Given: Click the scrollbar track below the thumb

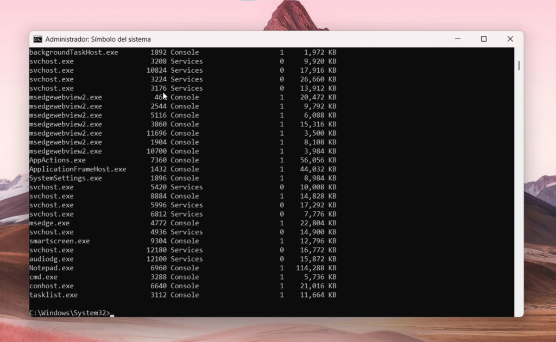Looking at the screenshot, I should (518, 190).
